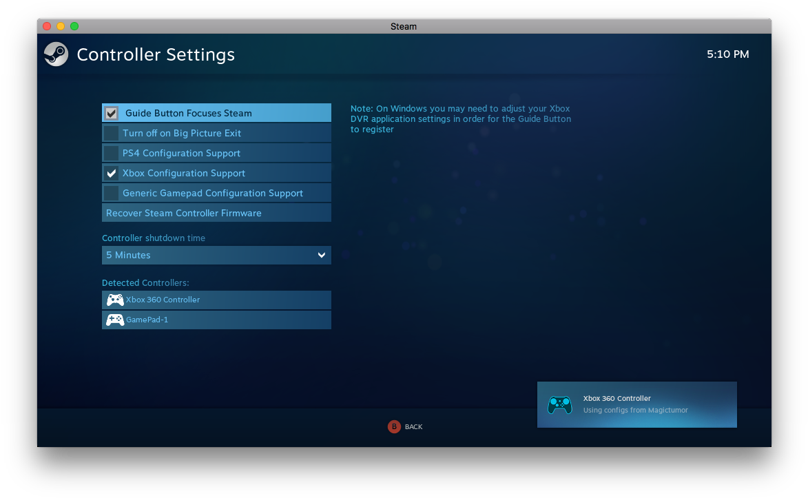
Task: Click the Xbox 360 Controller notification text
Action: click(617, 398)
